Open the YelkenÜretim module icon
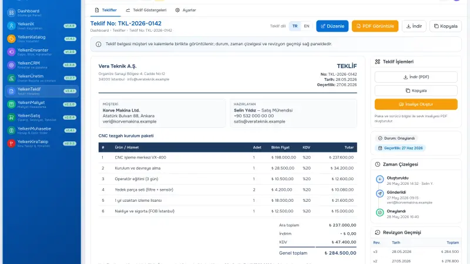The width and height of the screenshot is (470, 264). tap(11, 78)
